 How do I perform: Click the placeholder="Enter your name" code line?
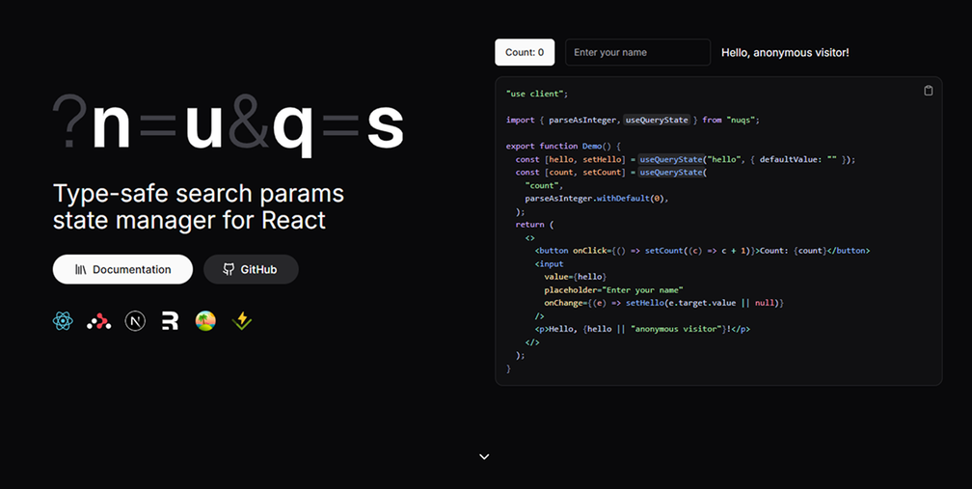pos(612,289)
